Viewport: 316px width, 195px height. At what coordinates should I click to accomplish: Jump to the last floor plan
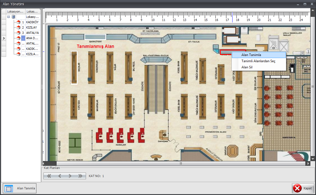[x=80, y=176]
